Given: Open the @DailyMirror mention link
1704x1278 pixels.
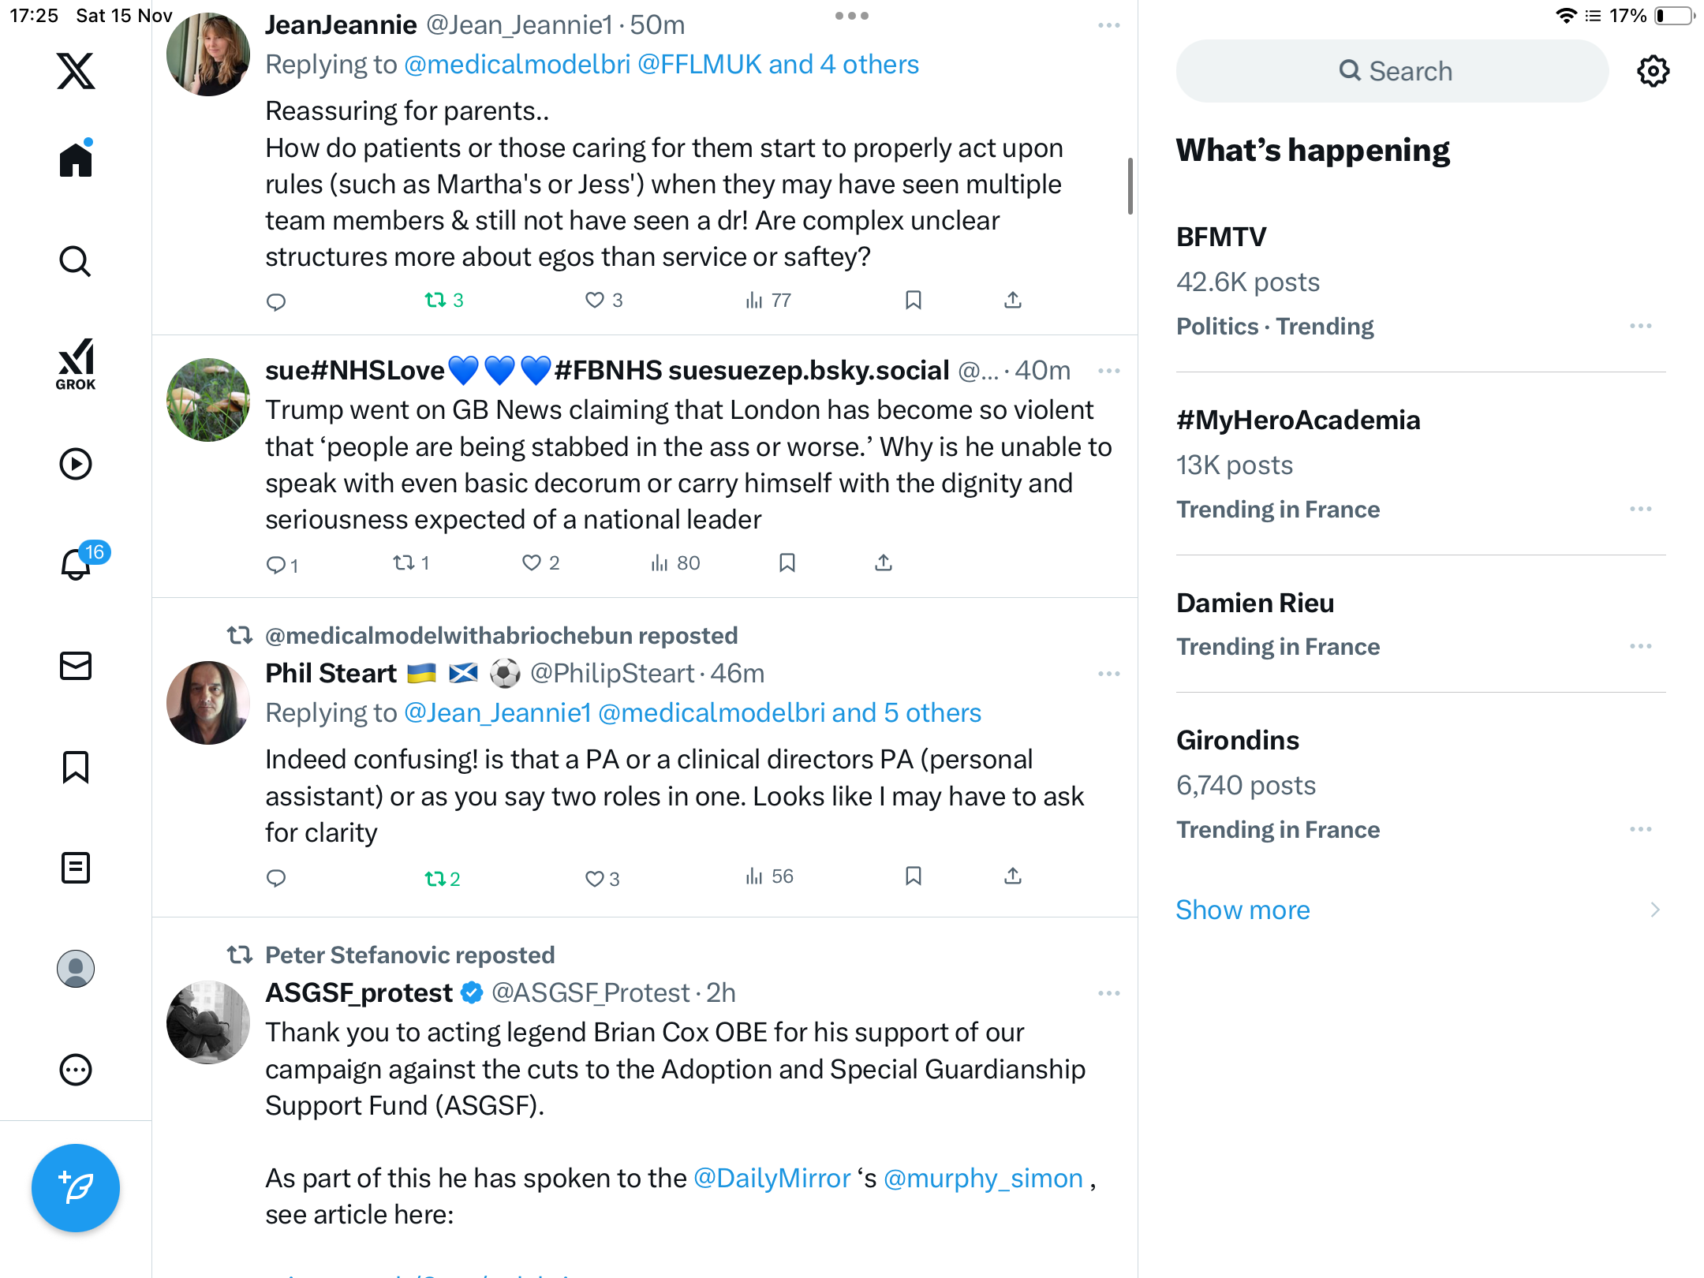Looking at the screenshot, I should 772,1178.
